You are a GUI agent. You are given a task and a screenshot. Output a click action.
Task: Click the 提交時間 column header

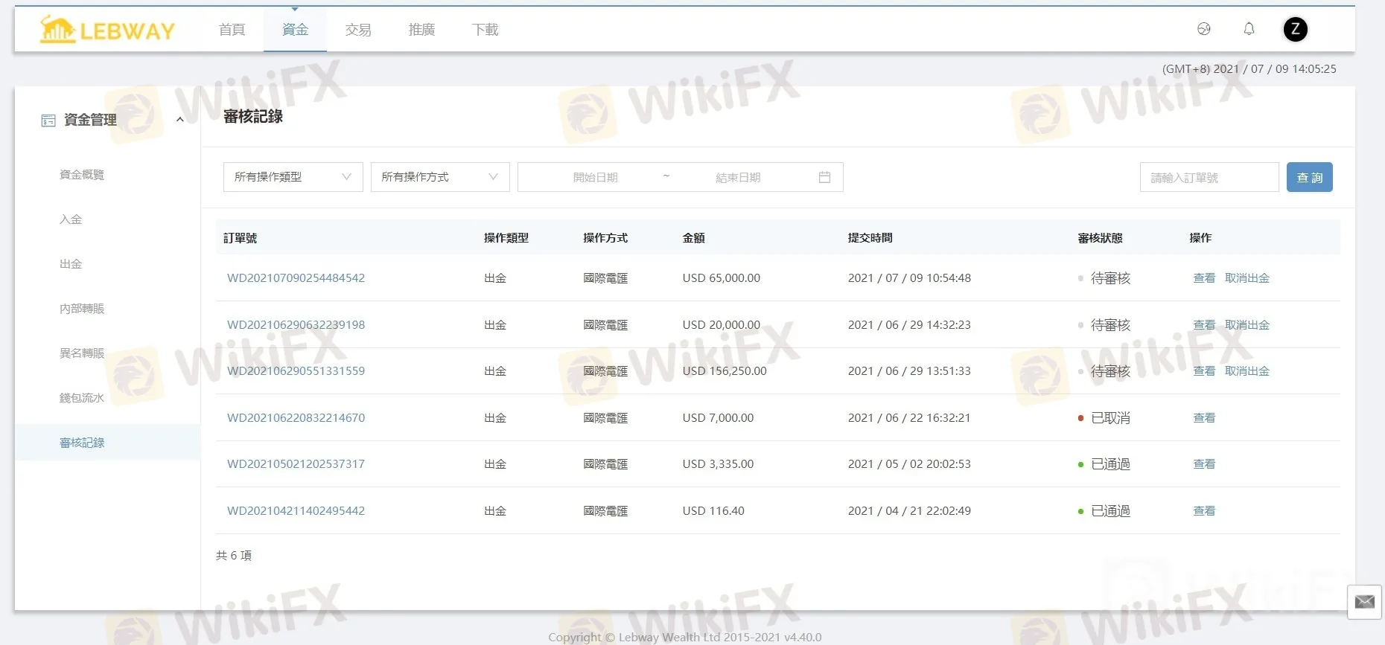pyautogui.click(x=870, y=238)
